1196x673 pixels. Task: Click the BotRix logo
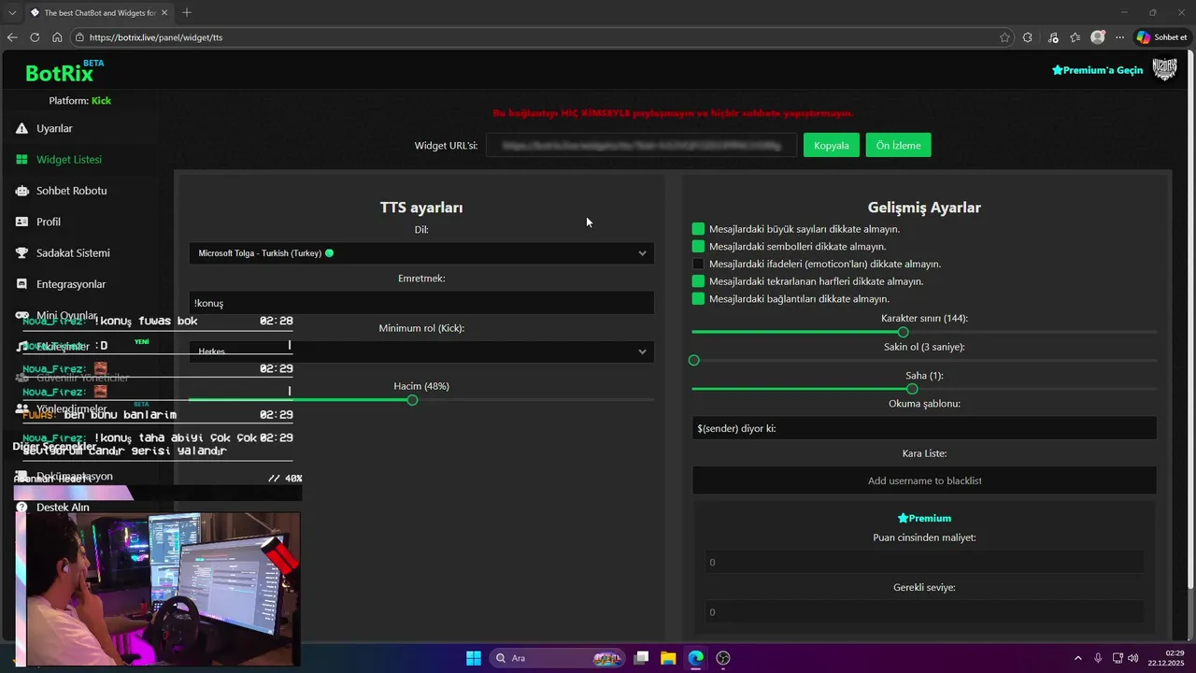59,73
